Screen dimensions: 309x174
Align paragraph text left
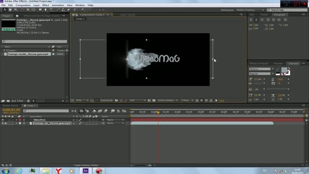(x=251, y=20)
